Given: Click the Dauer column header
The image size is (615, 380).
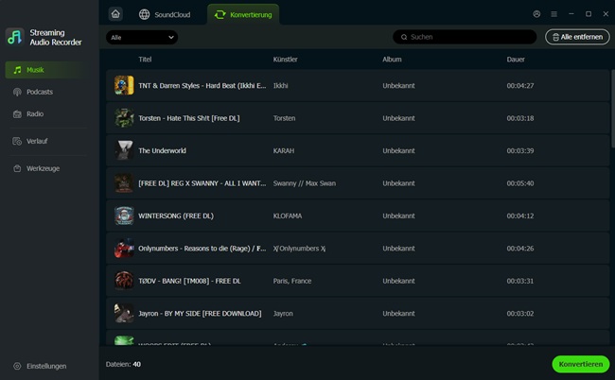Looking at the screenshot, I should [516, 60].
